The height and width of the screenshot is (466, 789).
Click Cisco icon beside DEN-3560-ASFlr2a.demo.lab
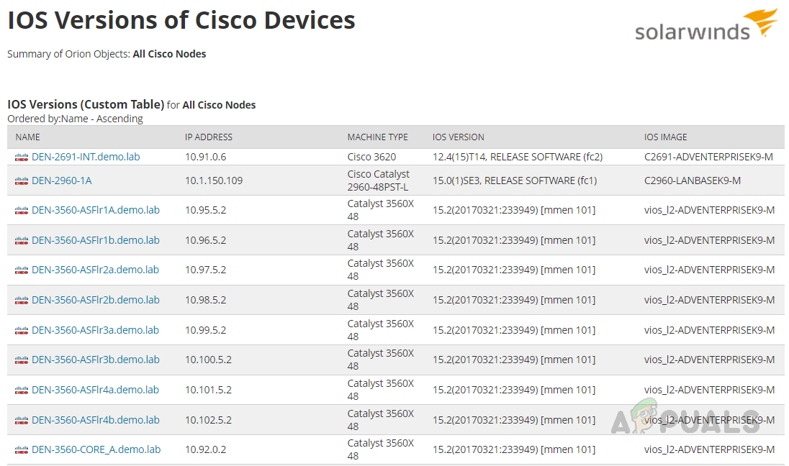pyautogui.click(x=22, y=270)
